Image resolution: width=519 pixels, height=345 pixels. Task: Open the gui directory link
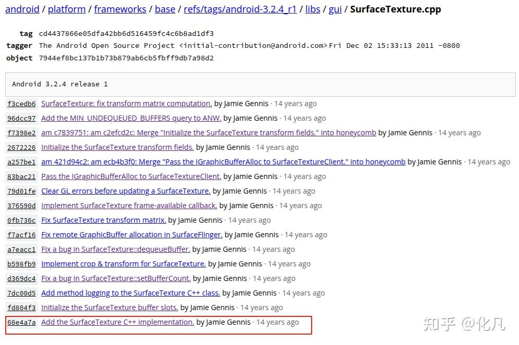(335, 9)
